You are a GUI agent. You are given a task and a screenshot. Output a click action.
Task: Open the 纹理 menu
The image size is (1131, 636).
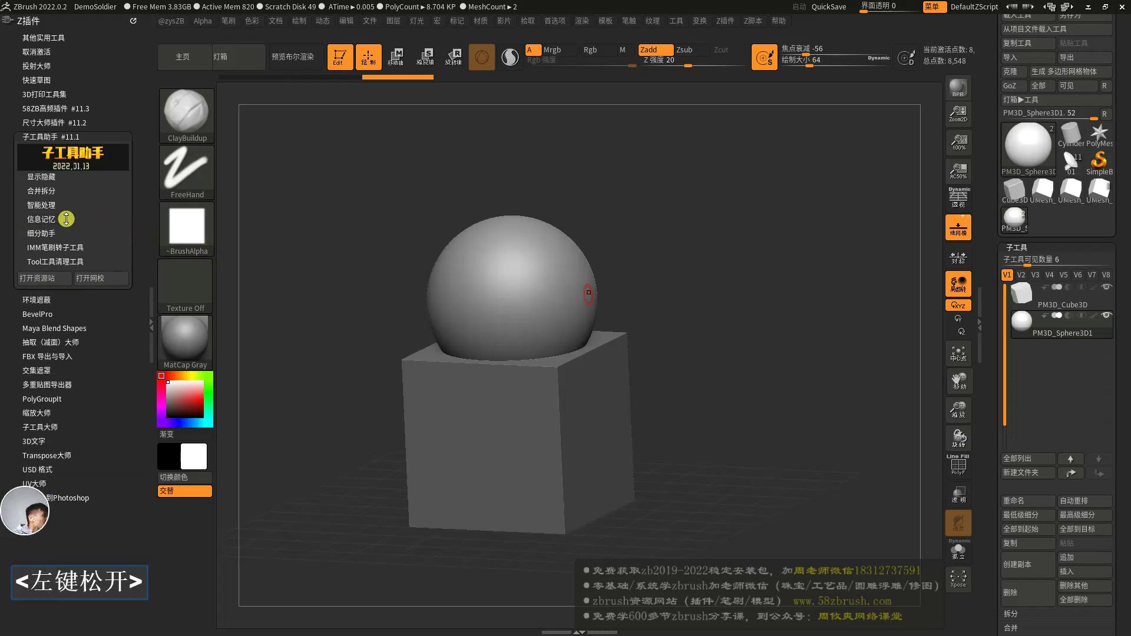point(653,21)
